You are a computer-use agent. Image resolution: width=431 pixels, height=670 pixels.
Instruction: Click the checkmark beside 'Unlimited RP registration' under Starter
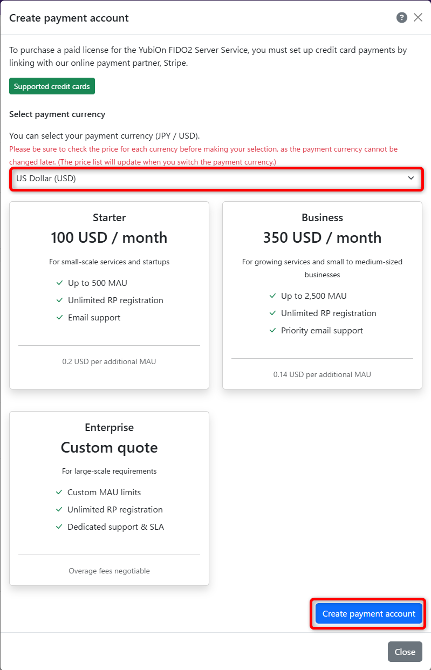click(59, 300)
